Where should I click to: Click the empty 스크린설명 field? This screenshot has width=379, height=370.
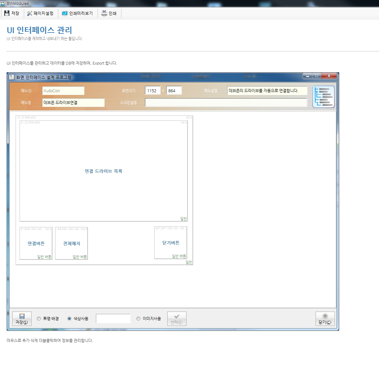pos(226,103)
